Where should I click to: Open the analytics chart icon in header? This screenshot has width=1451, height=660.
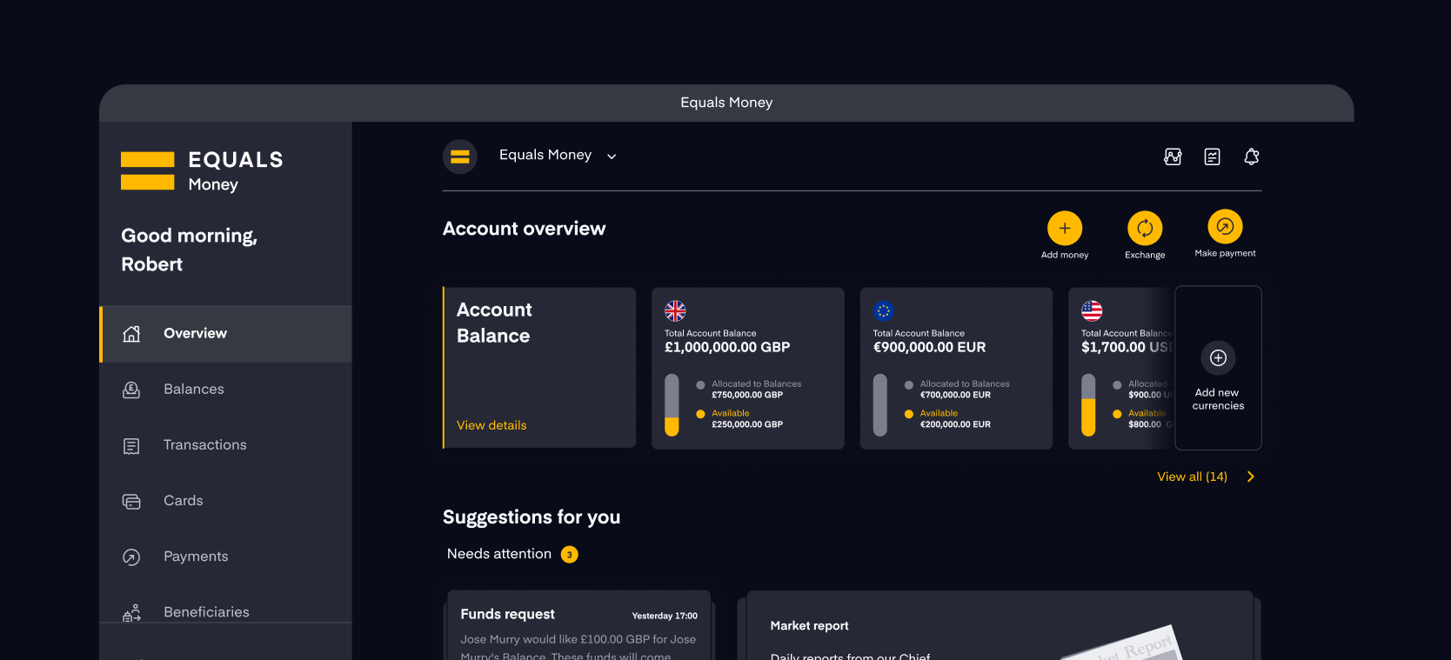pyautogui.click(x=1173, y=157)
